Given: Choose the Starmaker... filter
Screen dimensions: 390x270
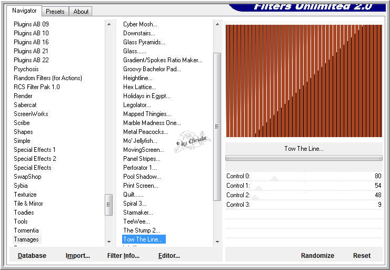Looking at the screenshot, I should click(138, 213).
